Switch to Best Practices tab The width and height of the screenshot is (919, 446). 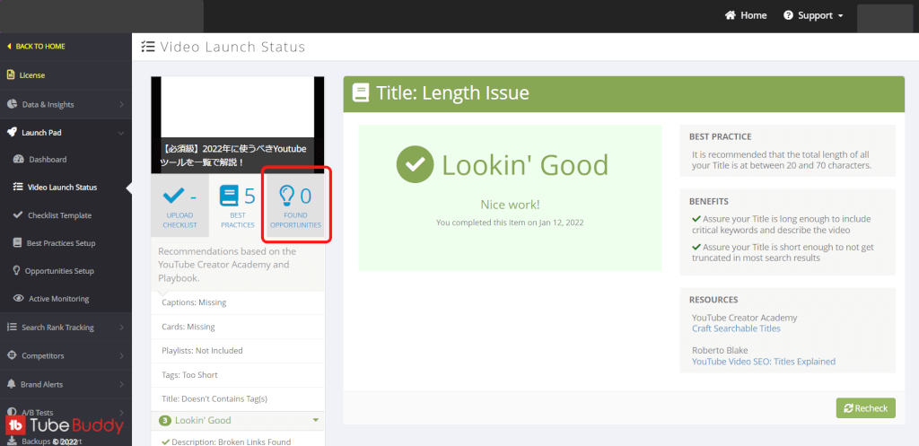point(237,206)
